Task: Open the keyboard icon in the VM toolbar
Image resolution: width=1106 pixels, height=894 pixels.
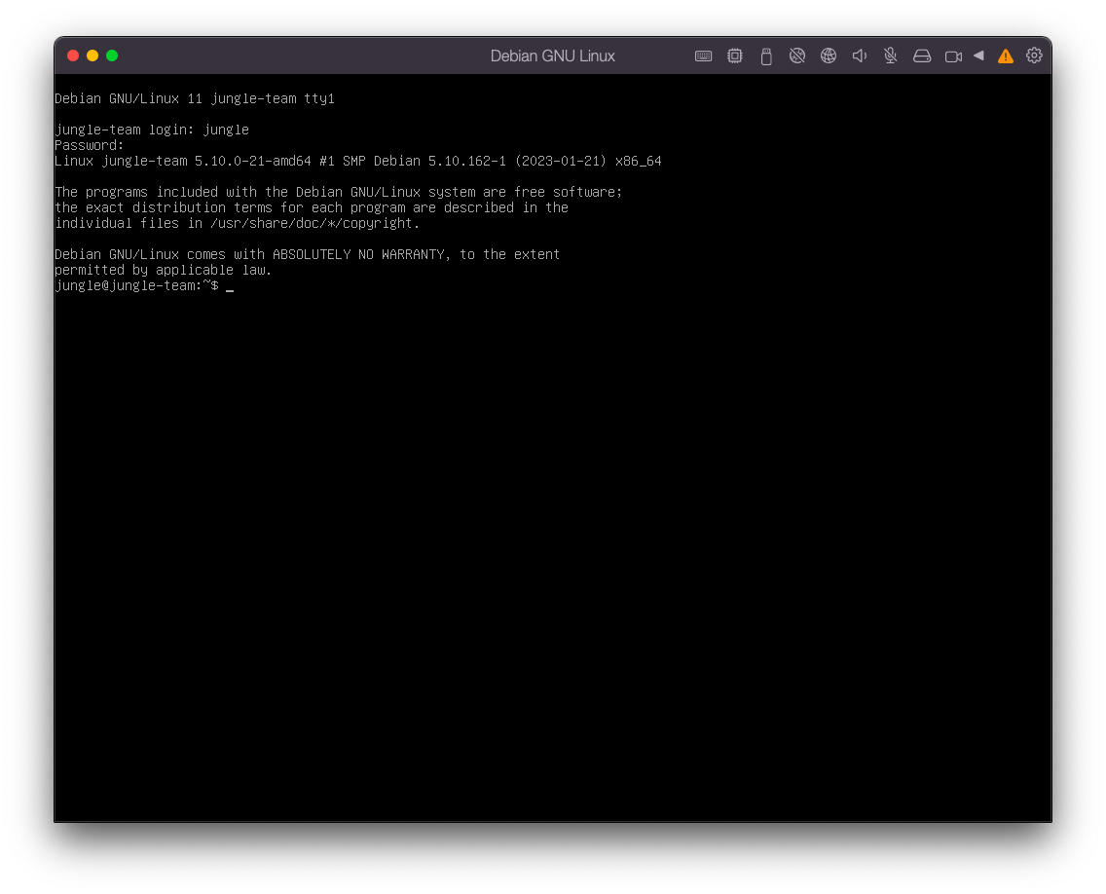Action: click(703, 56)
